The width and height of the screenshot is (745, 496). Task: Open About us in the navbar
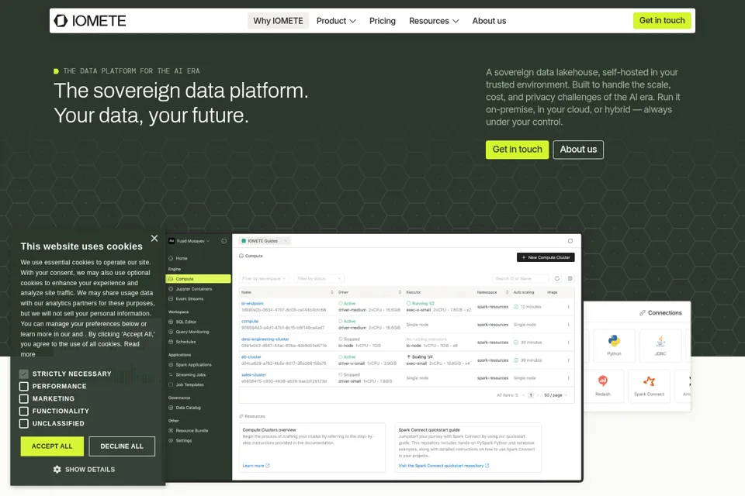tap(489, 21)
